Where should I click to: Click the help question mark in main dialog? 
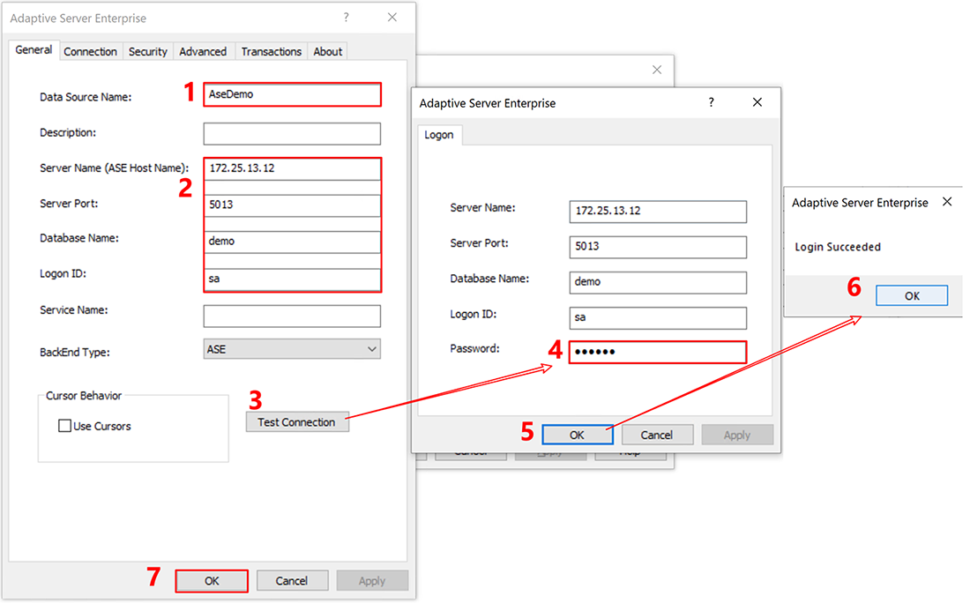(x=346, y=18)
